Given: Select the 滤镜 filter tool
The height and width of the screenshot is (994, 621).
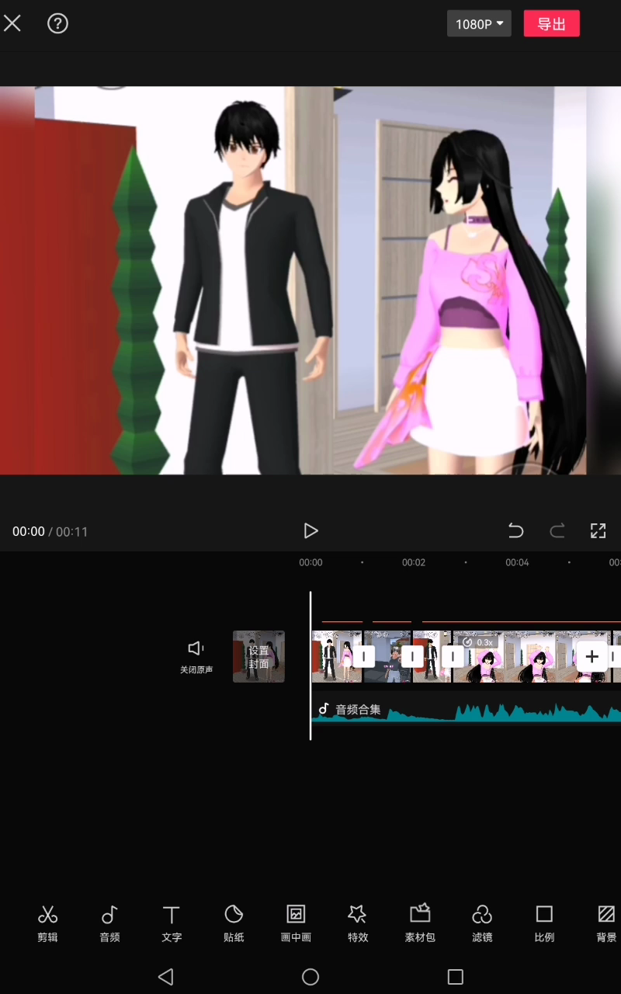Looking at the screenshot, I should (x=482, y=923).
